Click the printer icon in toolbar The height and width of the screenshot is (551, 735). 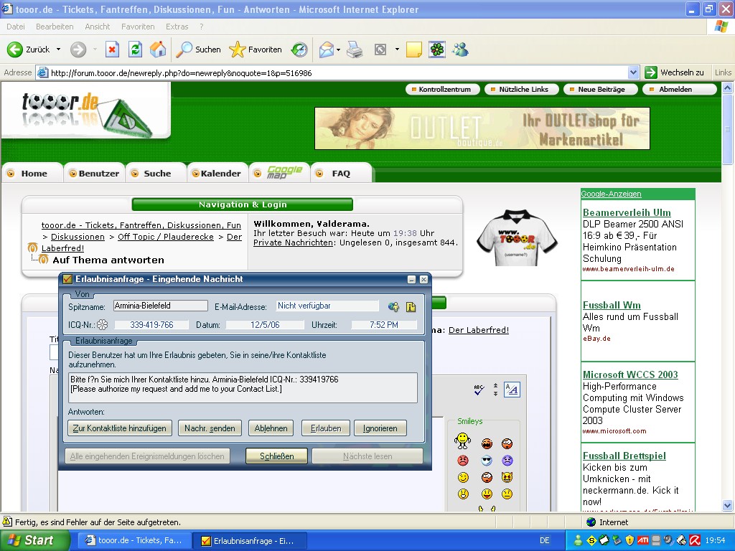click(x=355, y=50)
